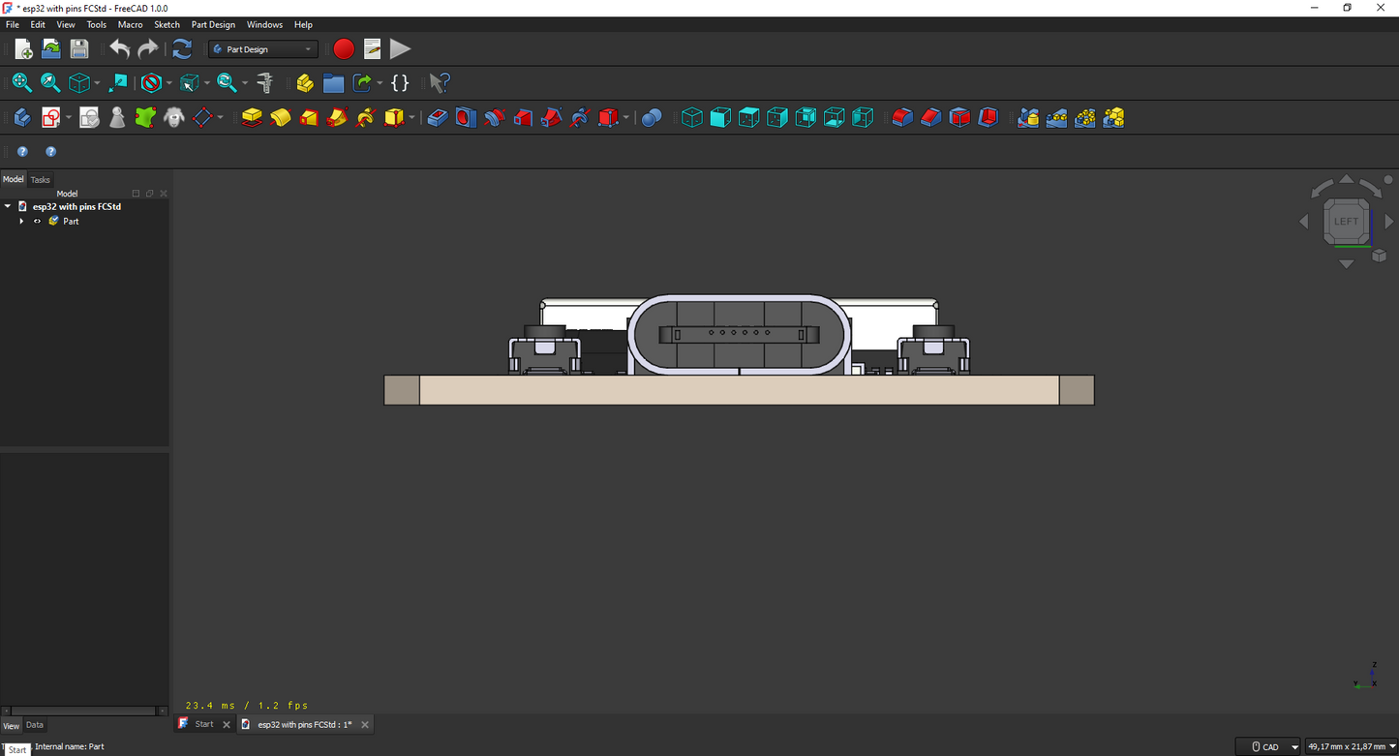Select the Revolution tool icon
The width and height of the screenshot is (1399, 756).
[x=281, y=117]
